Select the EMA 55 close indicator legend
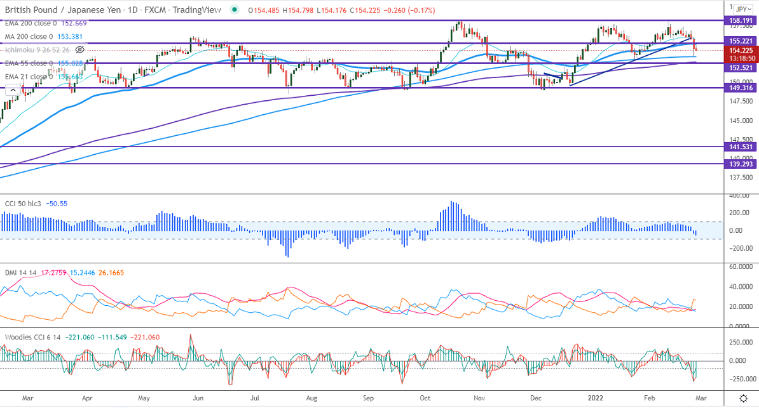 tap(29, 63)
